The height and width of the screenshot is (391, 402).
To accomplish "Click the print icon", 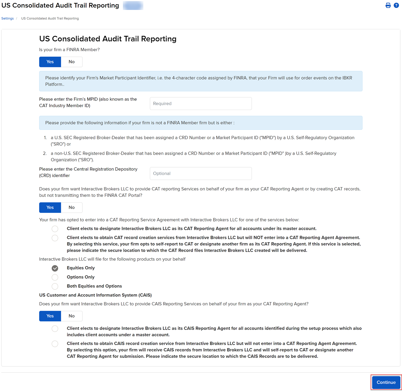I will 388,5.
